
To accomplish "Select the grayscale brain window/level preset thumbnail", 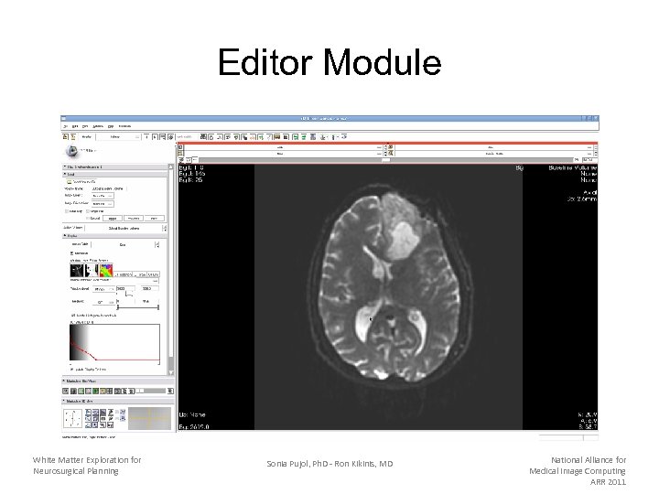I will point(77,271).
